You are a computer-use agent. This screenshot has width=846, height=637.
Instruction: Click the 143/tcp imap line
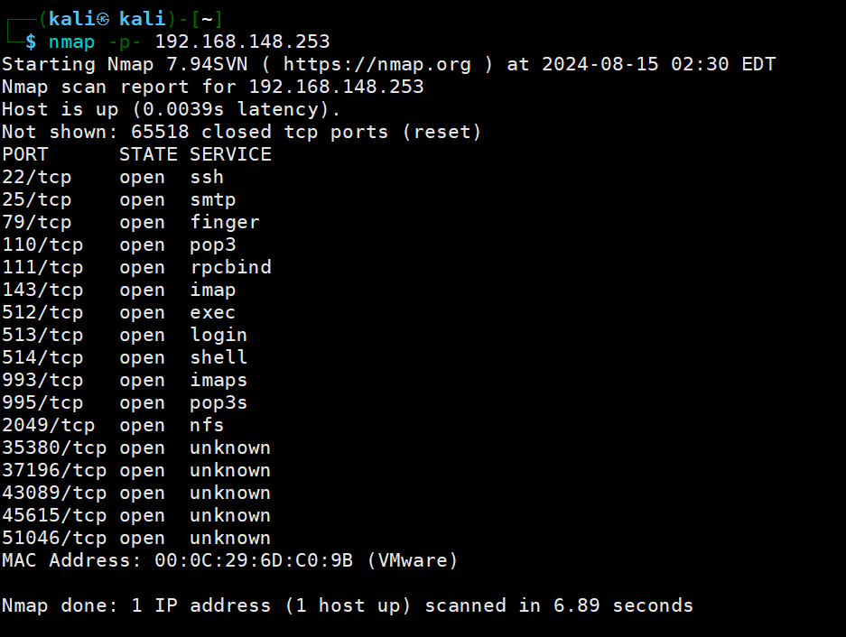(x=118, y=291)
